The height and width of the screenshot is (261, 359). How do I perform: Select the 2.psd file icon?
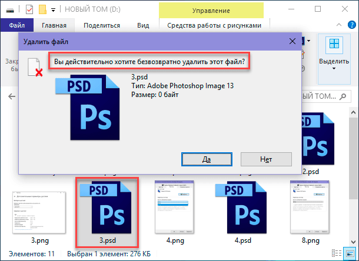318,139
